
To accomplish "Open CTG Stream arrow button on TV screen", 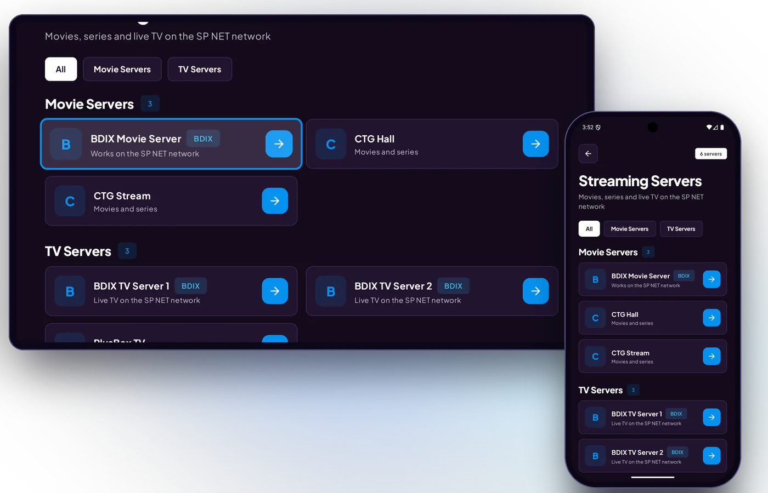I will click(275, 201).
